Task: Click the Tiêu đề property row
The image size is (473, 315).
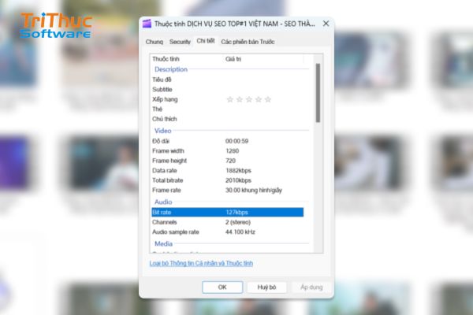Action: (228, 80)
